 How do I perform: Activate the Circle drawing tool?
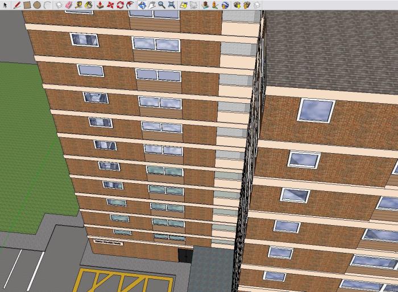(x=37, y=5)
